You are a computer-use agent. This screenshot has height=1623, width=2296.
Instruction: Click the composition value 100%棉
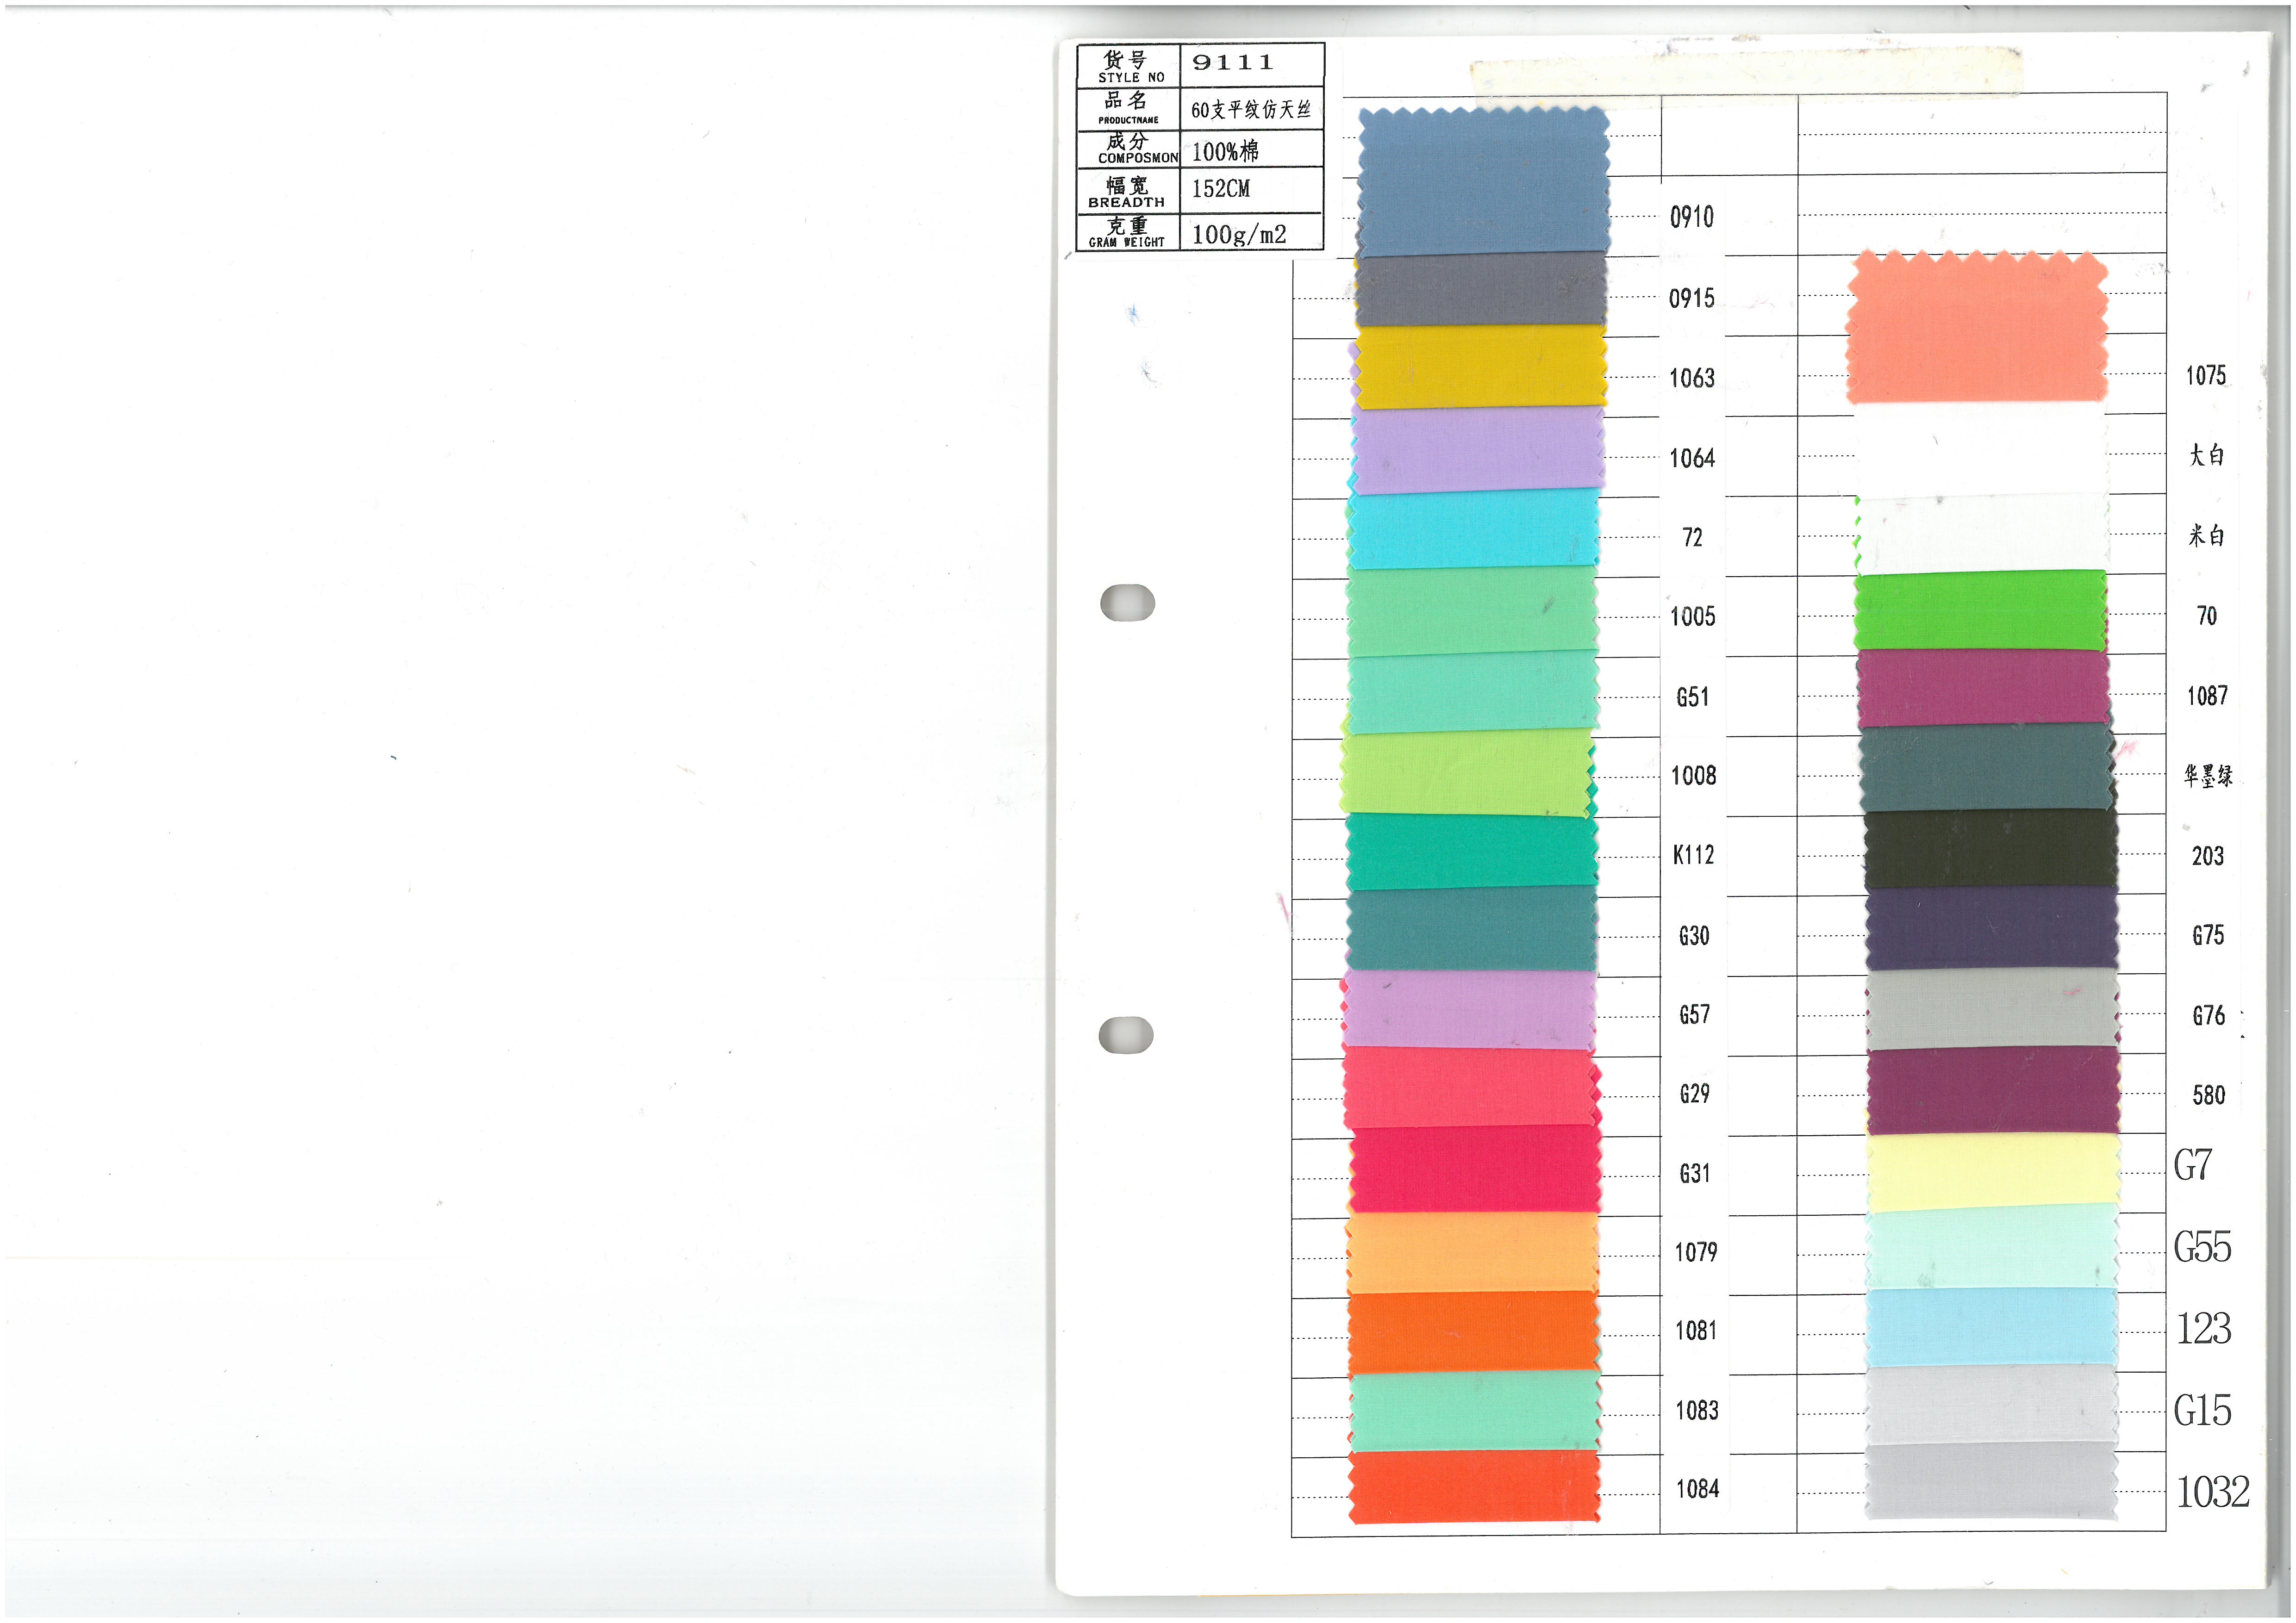coord(1225,151)
